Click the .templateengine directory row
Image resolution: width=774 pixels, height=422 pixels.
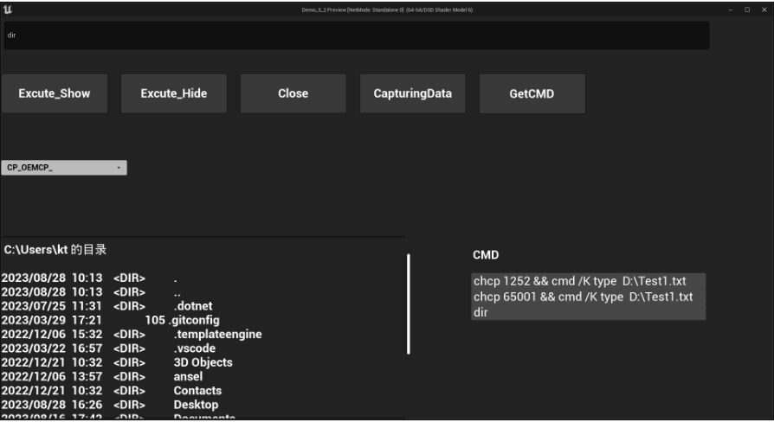pyautogui.click(x=132, y=335)
